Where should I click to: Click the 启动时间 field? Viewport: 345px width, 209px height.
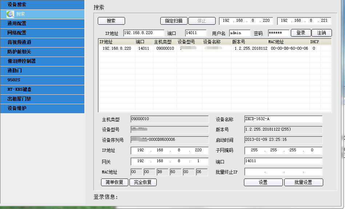[x=284, y=140]
